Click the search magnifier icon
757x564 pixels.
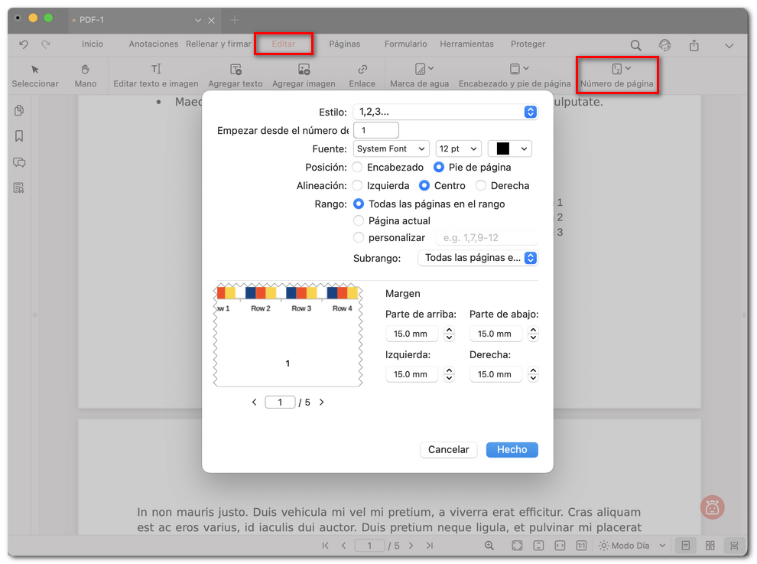[636, 45]
